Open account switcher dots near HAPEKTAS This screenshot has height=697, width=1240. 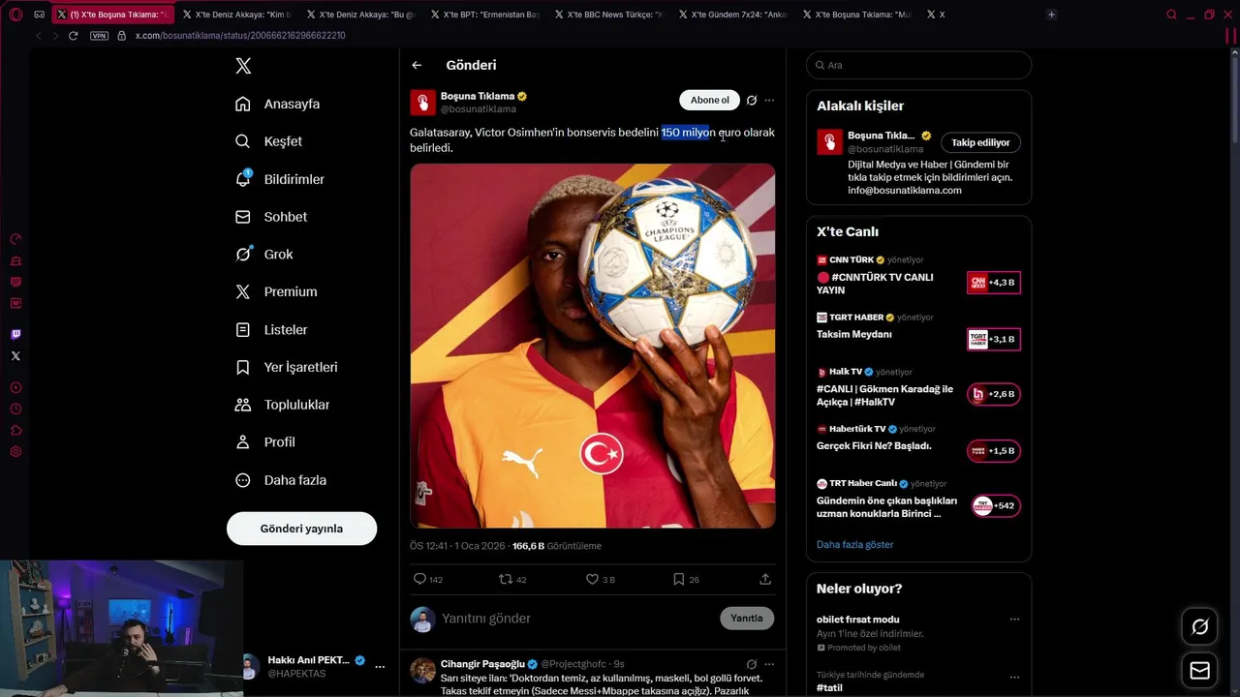click(x=380, y=666)
